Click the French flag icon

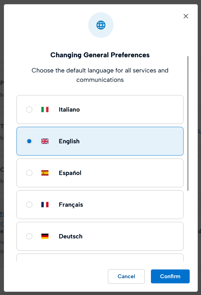tap(45, 205)
